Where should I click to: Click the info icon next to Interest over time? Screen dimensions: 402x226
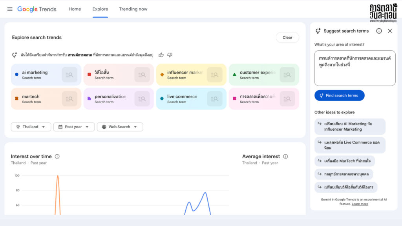(57, 156)
